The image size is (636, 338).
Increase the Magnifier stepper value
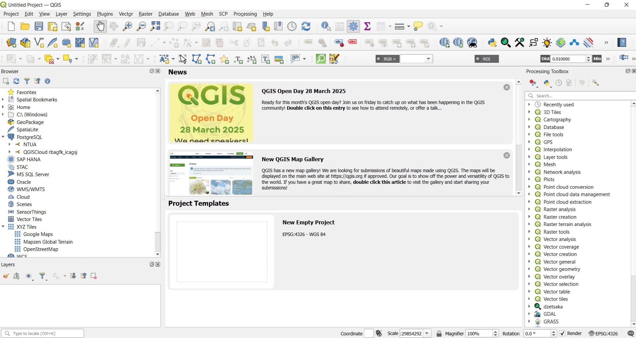click(x=496, y=332)
